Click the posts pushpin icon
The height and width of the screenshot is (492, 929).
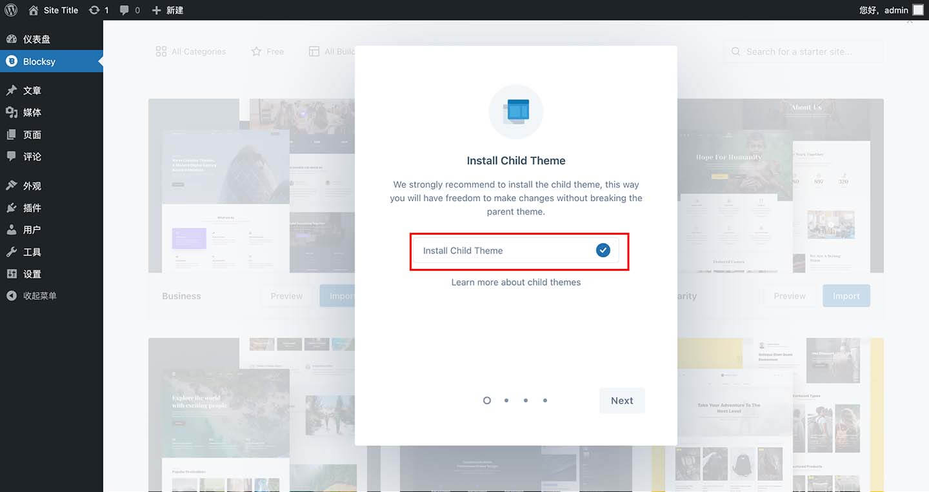(x=12, y=90)
